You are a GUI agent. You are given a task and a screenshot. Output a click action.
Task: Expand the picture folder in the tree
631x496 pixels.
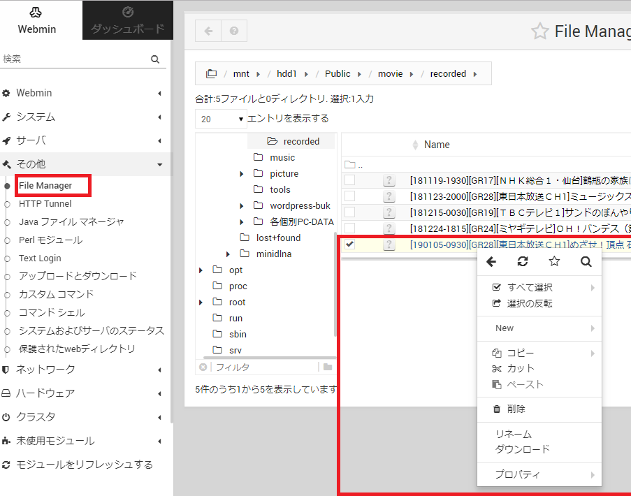click(241, 173)
